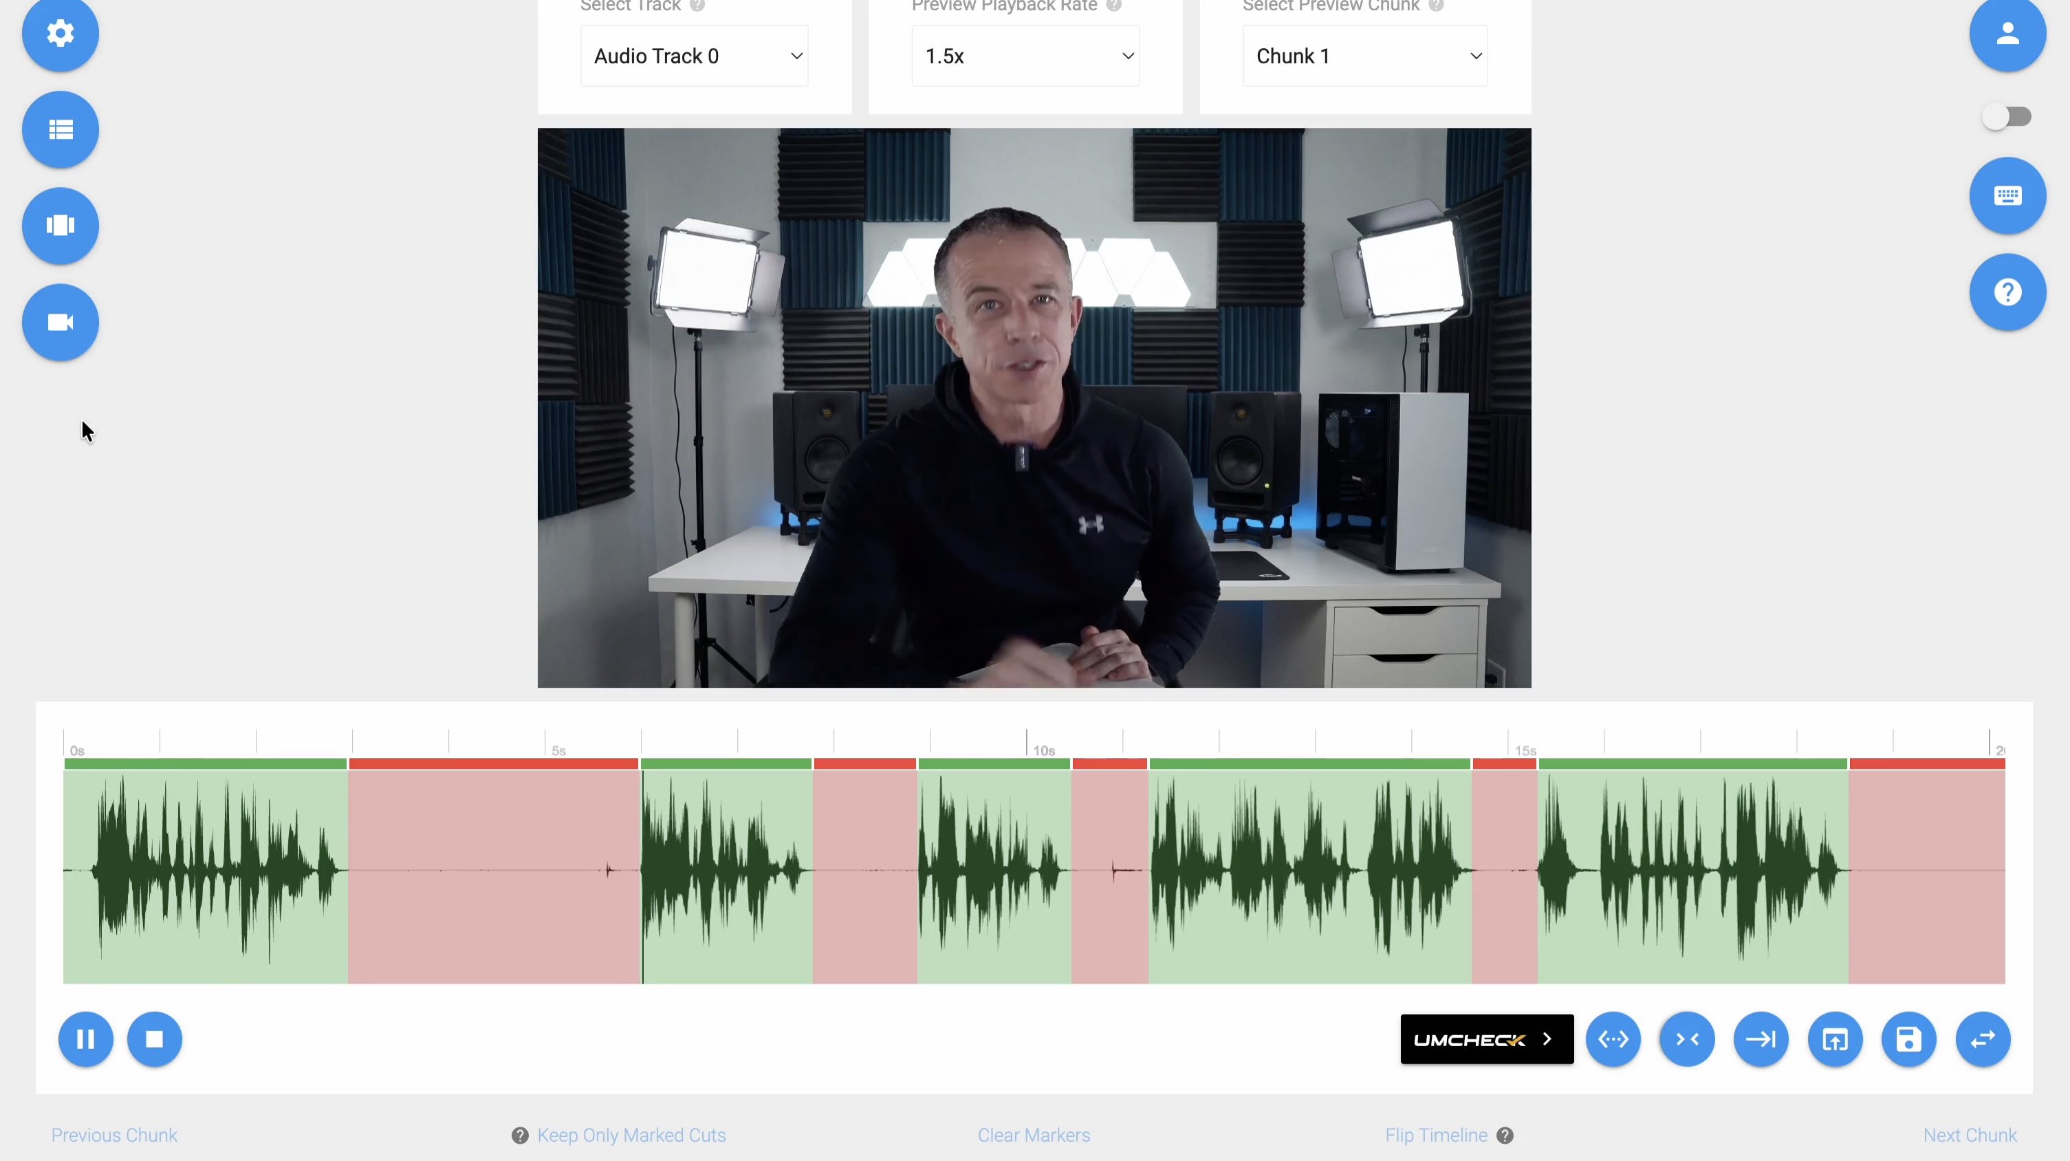Click the export upload icon
2070x1161 pixels.
[1835, 1039]
